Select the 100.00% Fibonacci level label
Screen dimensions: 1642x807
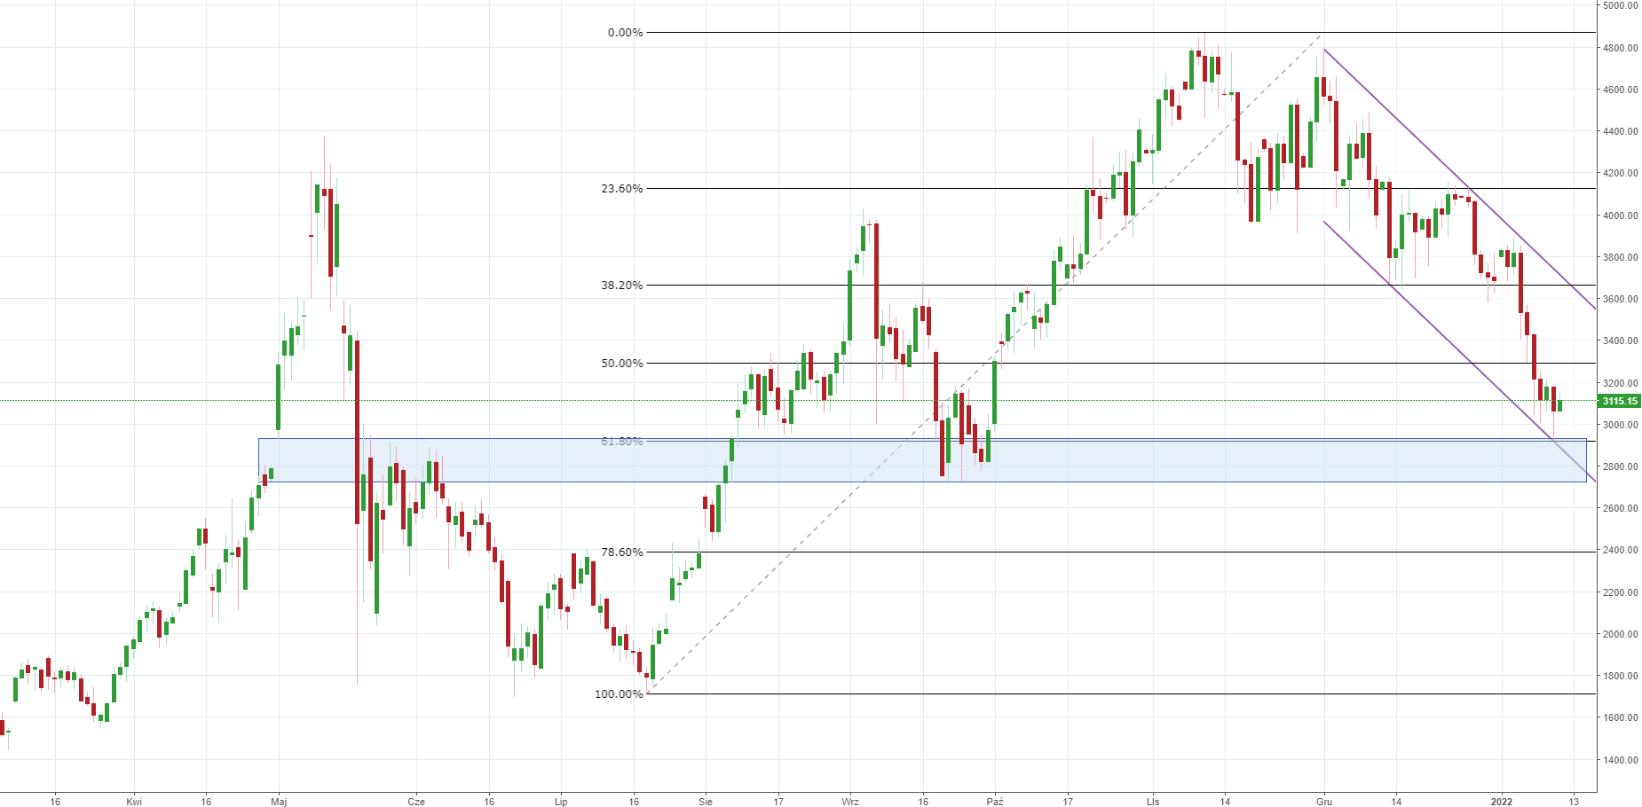619,694
